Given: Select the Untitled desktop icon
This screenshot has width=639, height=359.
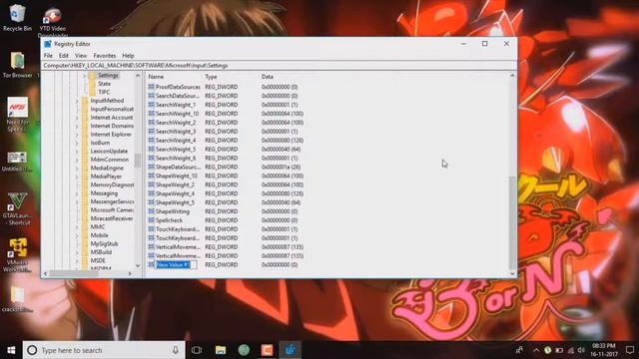Looking at the screenshot, I should click(x=17, y=162).
